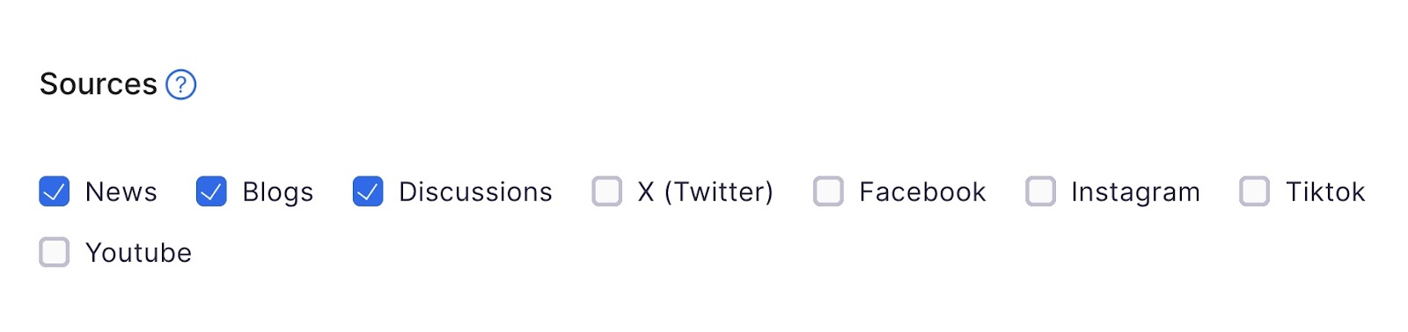Click the blue checkmark beside Blogs
This screenshot has height=332, width=1408.
tap(211, 191)
